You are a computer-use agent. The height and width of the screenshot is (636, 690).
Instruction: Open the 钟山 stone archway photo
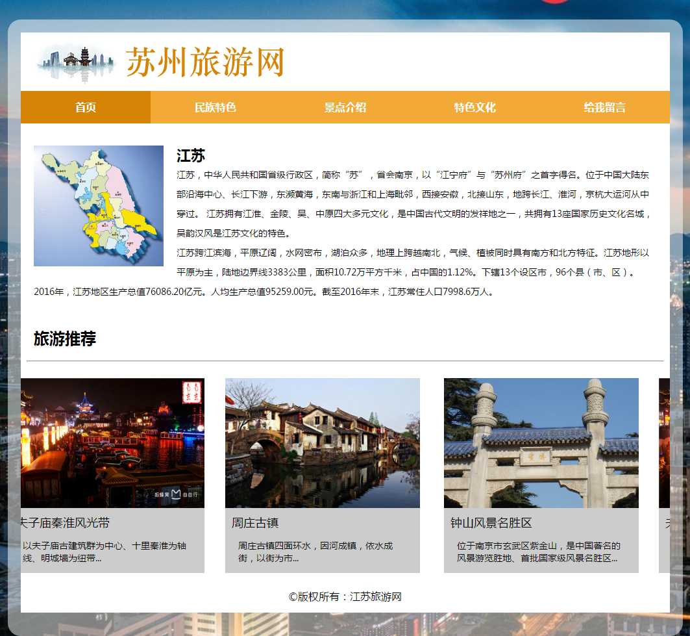tap(541, 443)
